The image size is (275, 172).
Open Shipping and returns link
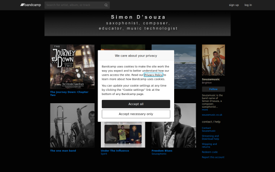click(209, 145)
